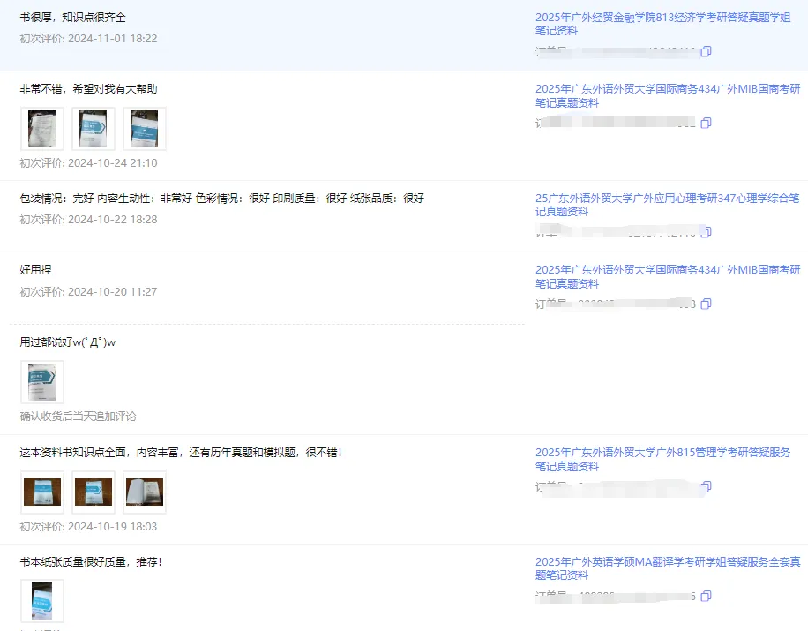
Task: Copy order number of first 434 MIB review
Action: (706, 124)
